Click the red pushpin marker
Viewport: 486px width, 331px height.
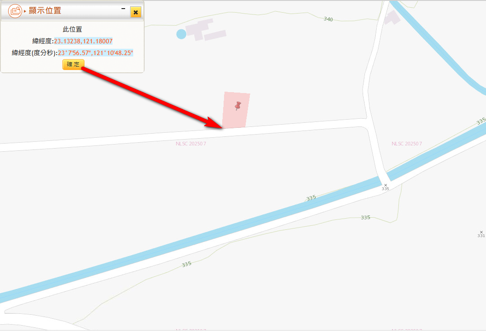[x=238, y=106]
